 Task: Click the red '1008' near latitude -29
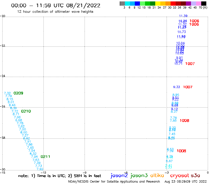[181, 151]
